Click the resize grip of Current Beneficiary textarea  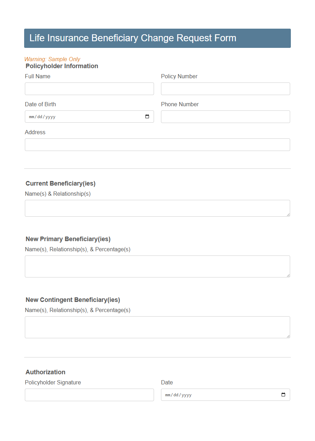point(288,215)
